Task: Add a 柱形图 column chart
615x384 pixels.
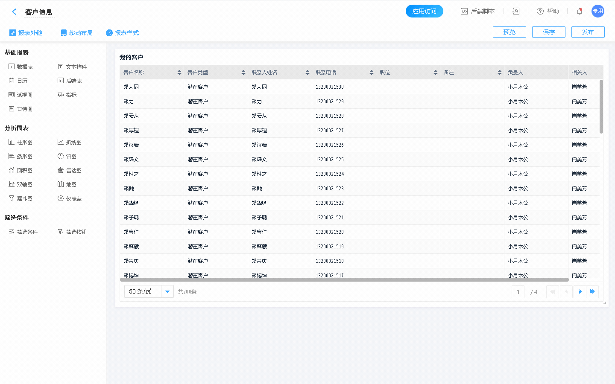Action: 20,142
